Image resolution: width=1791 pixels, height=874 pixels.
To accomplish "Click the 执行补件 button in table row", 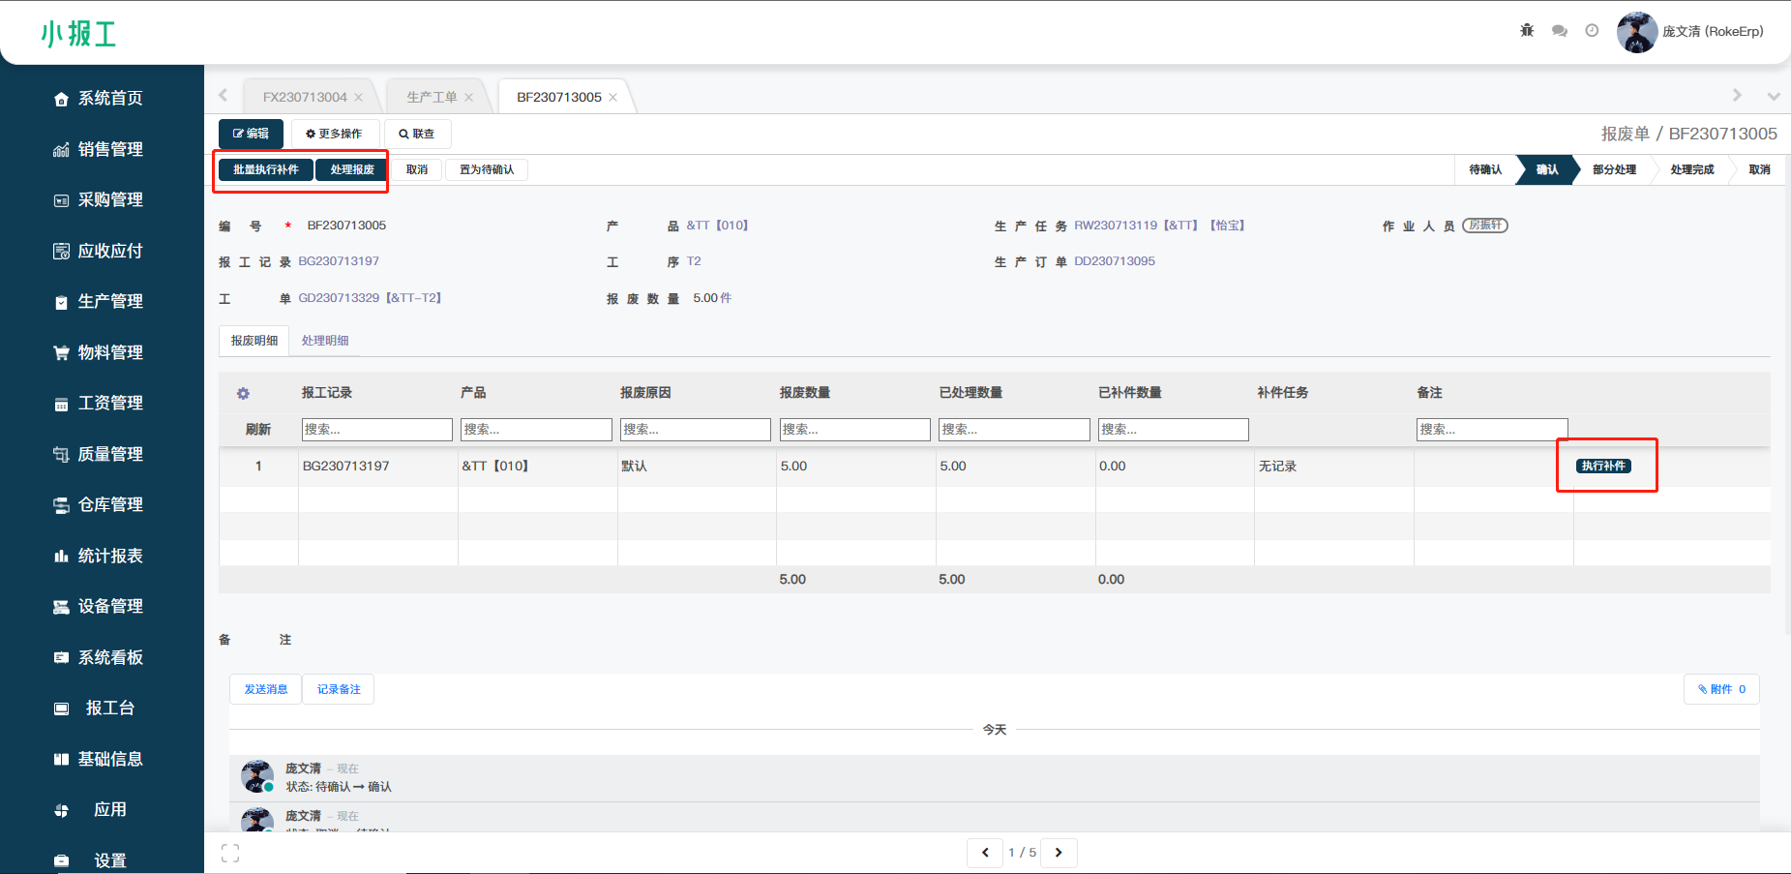I will click(x=1603, y=467).
